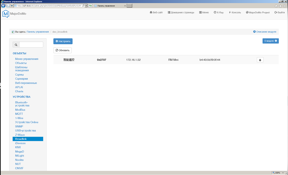This screenshot has height=175, width=288.
Task: Open IE favorites star icon
Action: click(x=280, y=6)
